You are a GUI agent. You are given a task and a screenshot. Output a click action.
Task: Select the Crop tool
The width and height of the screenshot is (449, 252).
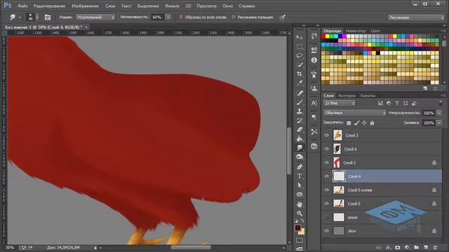tap(300, 73)
